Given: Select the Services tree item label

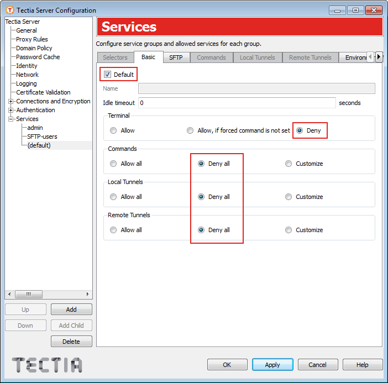Looking at the screenshot, I should point(27,119).
